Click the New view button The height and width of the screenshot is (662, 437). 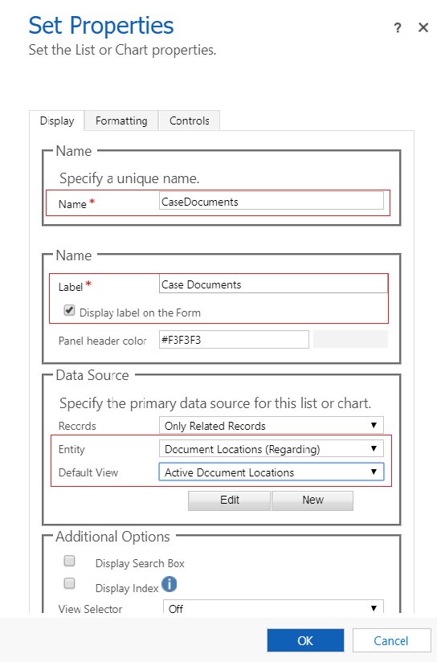312,501
